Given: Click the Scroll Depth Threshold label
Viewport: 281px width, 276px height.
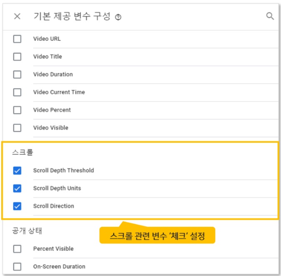Looking at the screenshot, I should [64, 170].
